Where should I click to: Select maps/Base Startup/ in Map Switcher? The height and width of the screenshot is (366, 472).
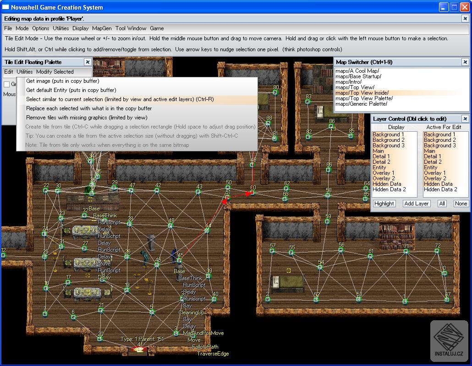point(401,76)
